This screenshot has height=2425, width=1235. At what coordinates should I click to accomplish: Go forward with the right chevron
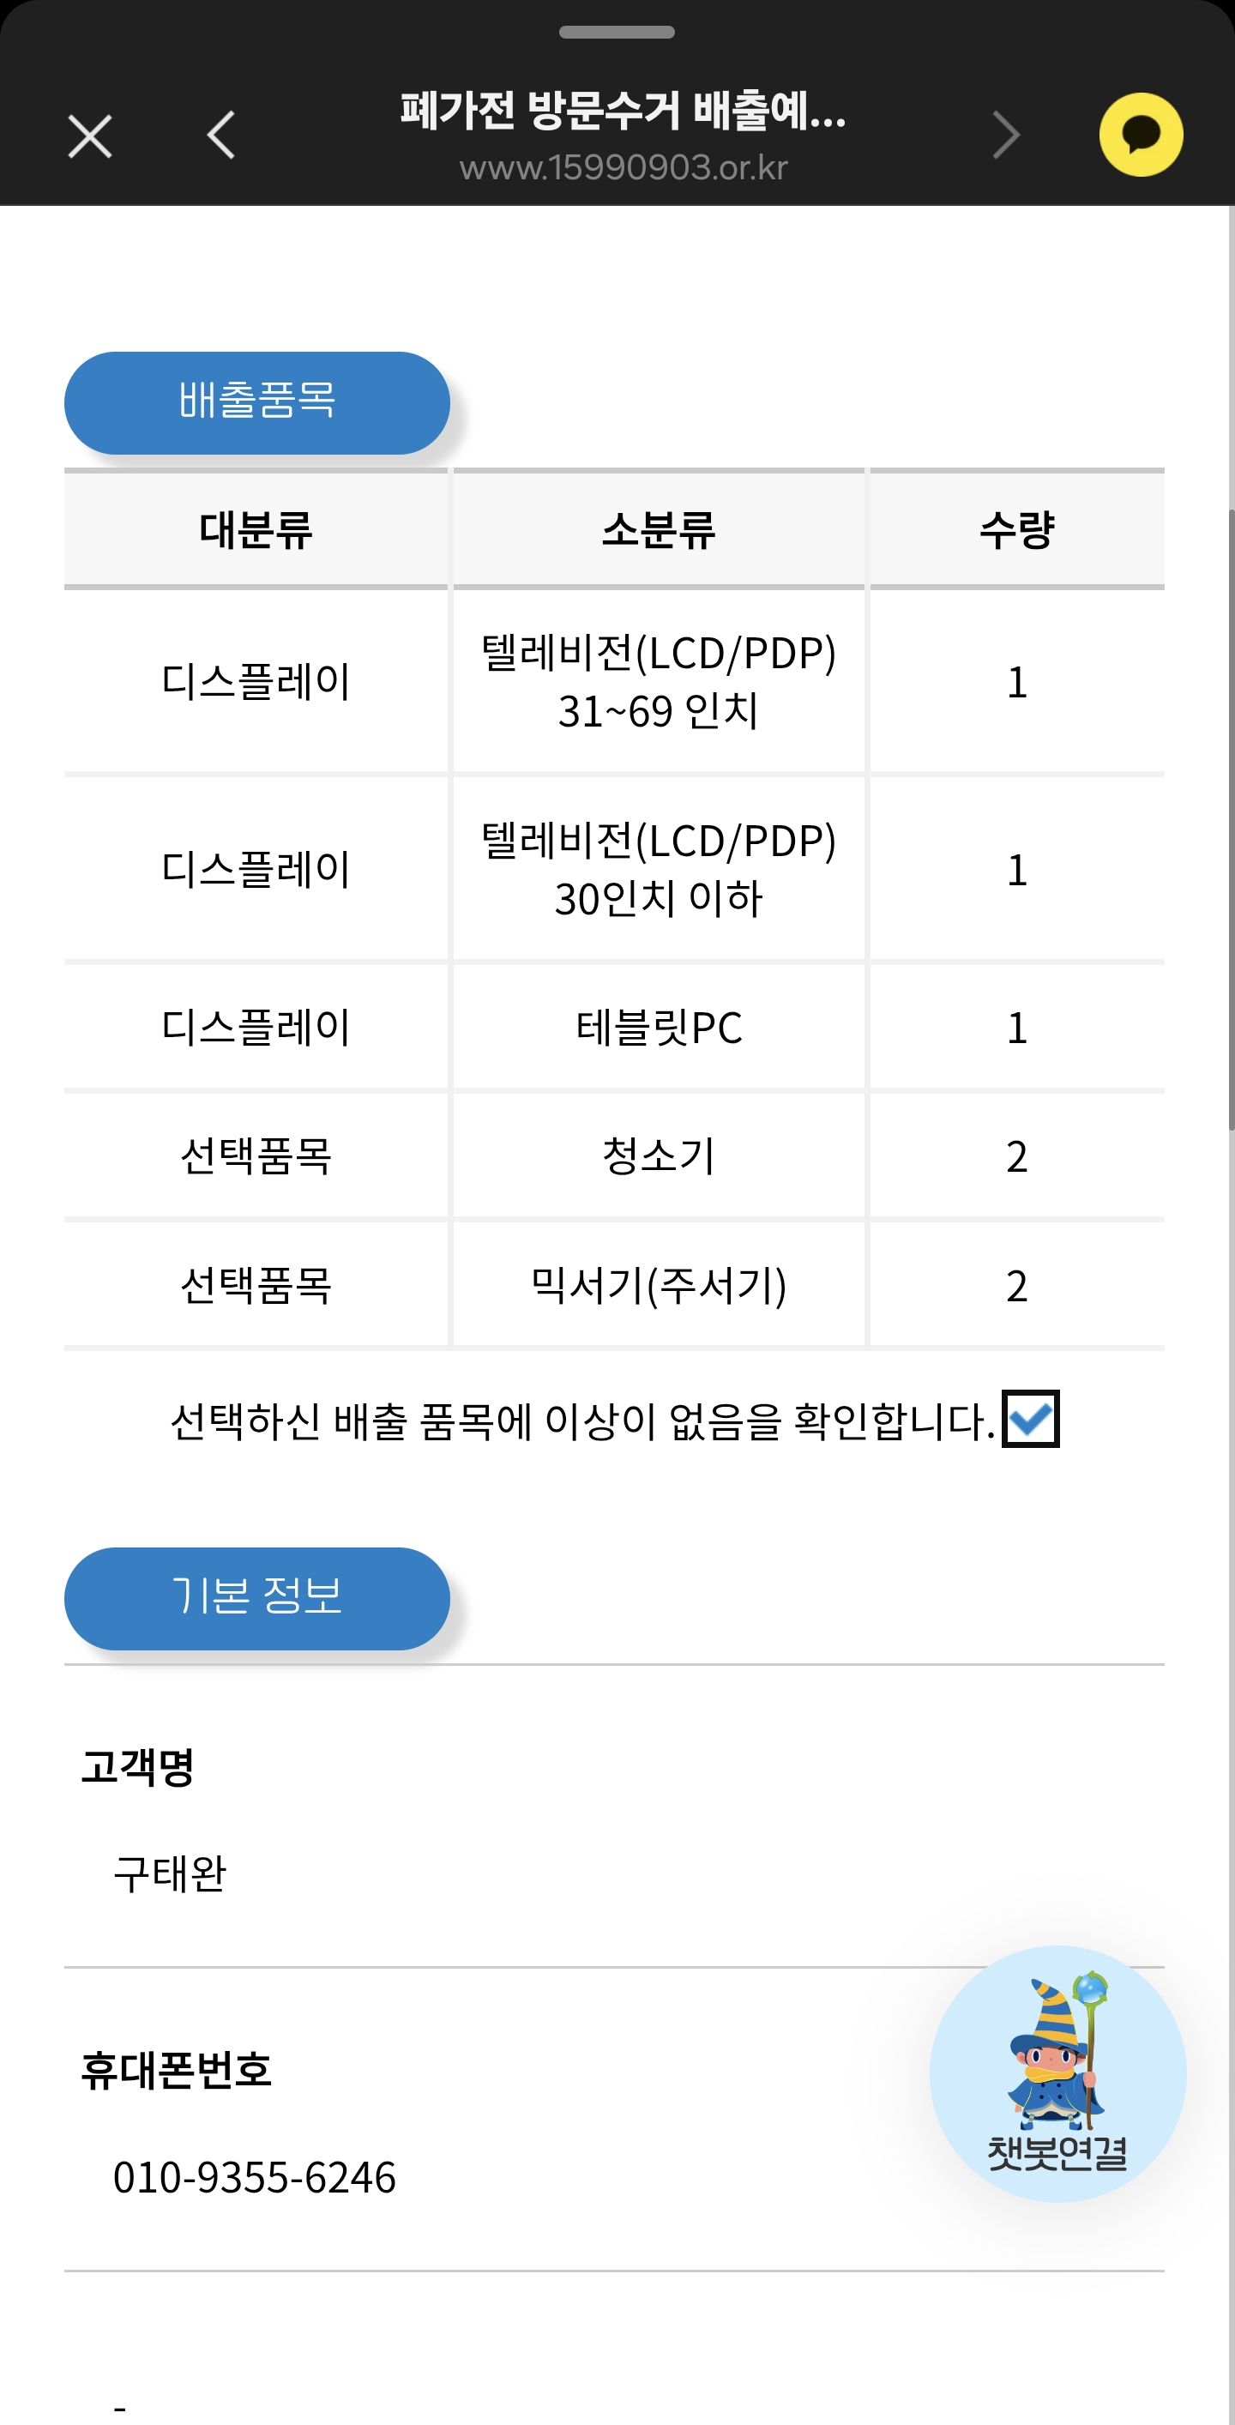point(1005,136)
